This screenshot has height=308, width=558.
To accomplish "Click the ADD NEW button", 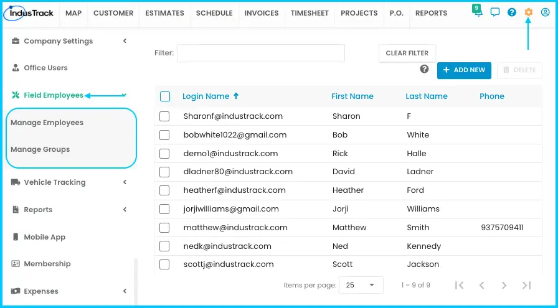I will point(464,70).
